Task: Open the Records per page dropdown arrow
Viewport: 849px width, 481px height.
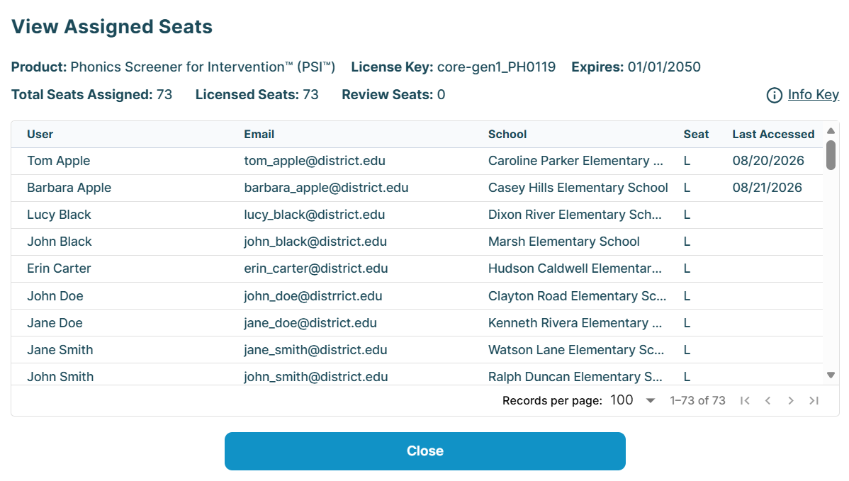Action: click(x=651, y=401)
